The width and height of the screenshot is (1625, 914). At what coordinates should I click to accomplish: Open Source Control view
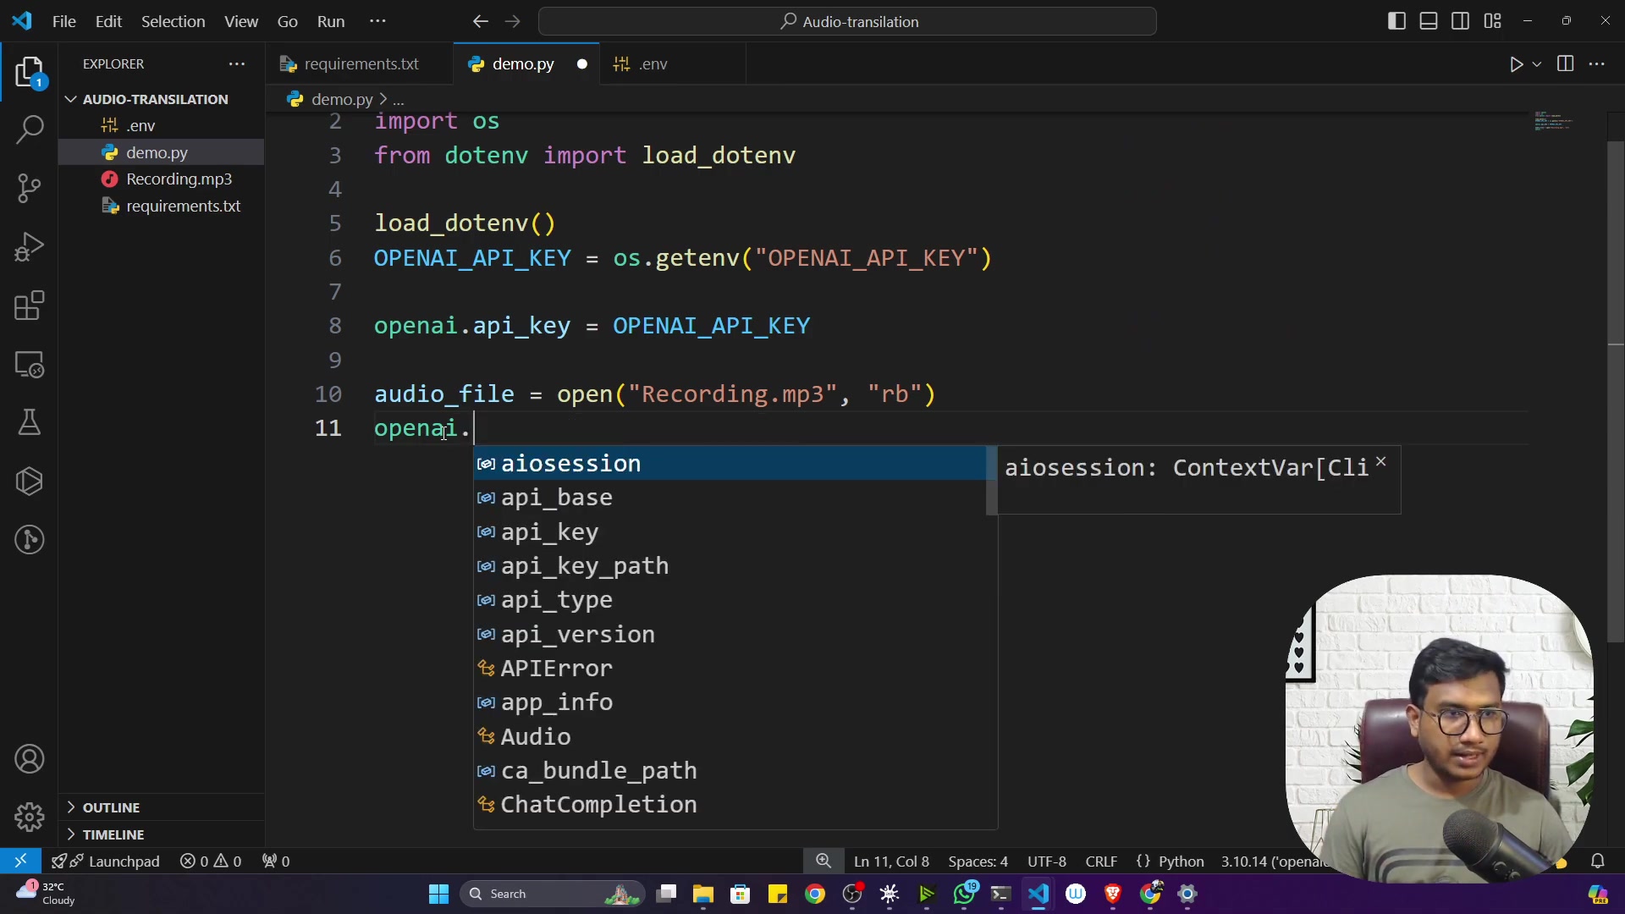pyautogui.click(x=30, y=188)
